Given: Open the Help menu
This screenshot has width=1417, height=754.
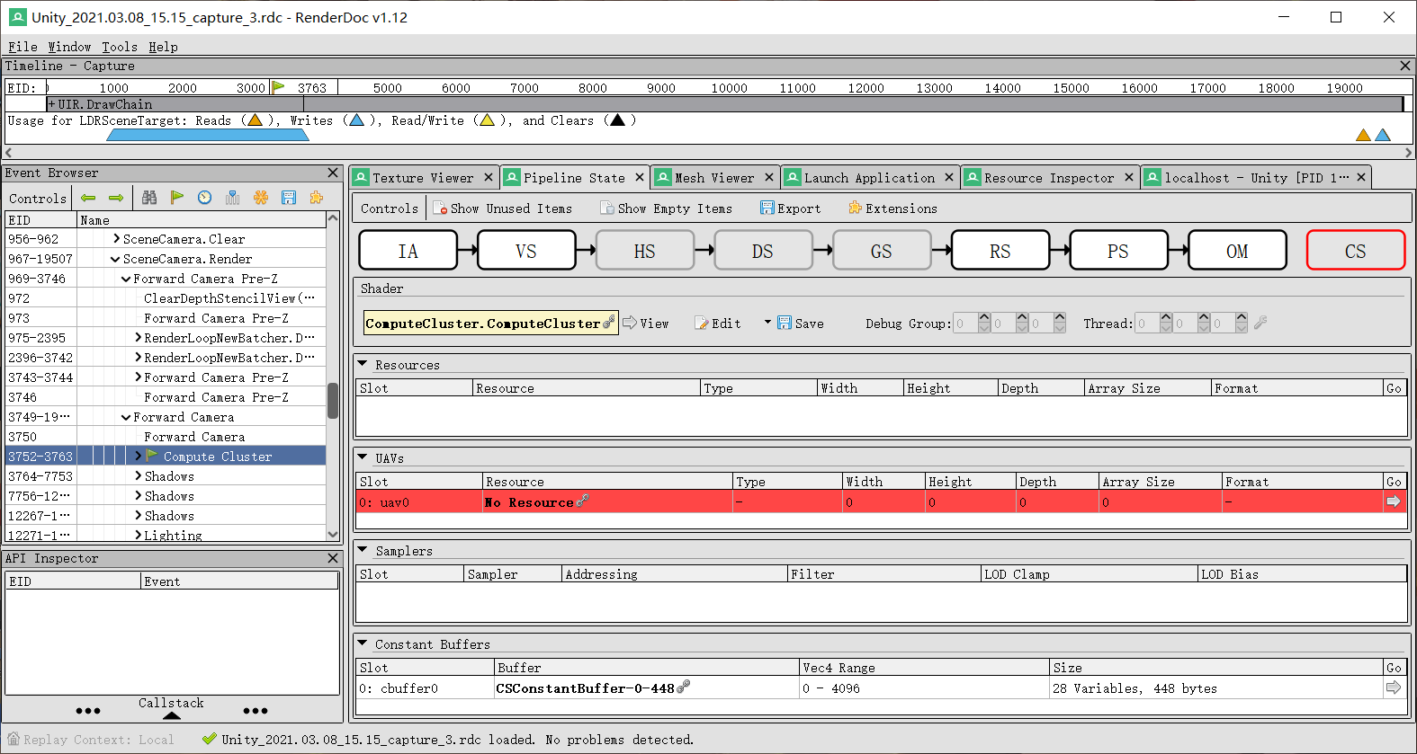Looking at the screenshot, I should [163, 47].
